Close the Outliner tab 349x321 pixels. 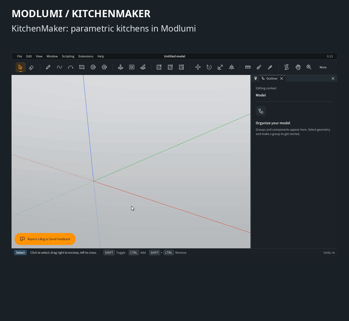tap(282, 78)
